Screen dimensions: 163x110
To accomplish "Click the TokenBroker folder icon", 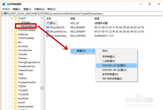I will tap(15, 70).
